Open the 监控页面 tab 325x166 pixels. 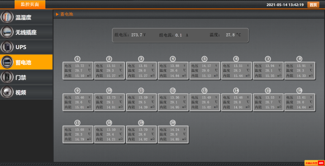point(30,4)
